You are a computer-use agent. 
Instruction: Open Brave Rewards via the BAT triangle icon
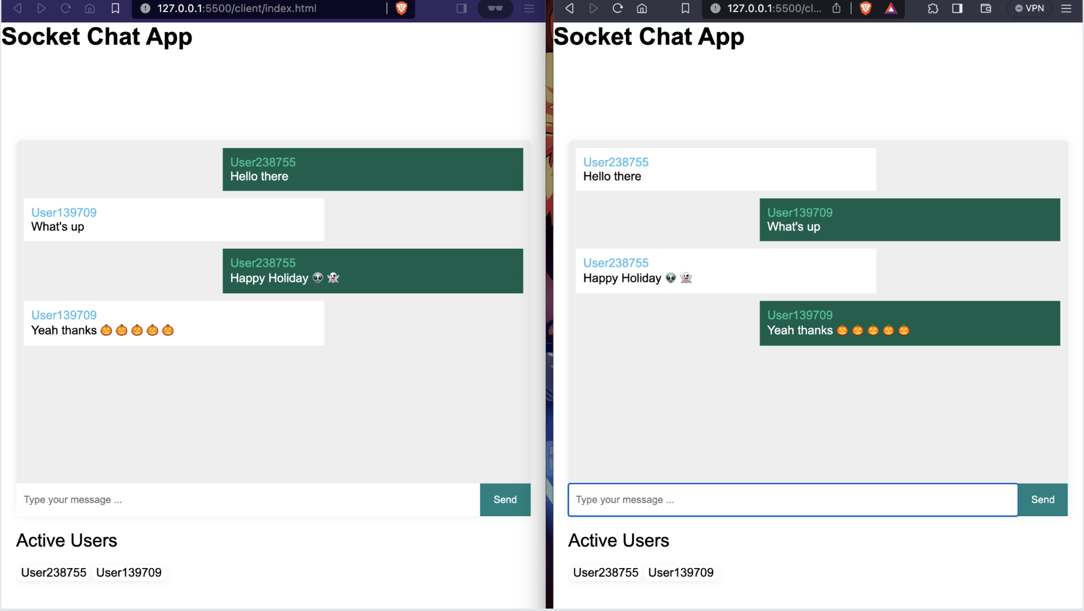pyautogui.click(x=891, y=8)
